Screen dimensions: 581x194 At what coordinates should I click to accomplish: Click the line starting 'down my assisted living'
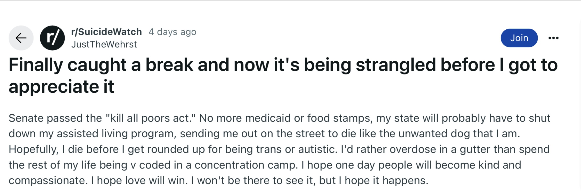[264, 134]
